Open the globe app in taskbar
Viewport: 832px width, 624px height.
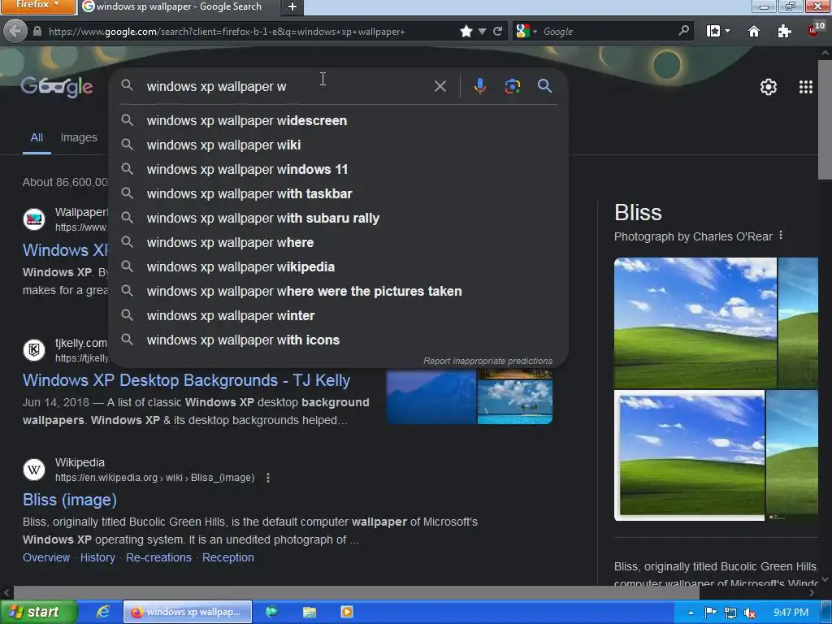tap(271, 612)
